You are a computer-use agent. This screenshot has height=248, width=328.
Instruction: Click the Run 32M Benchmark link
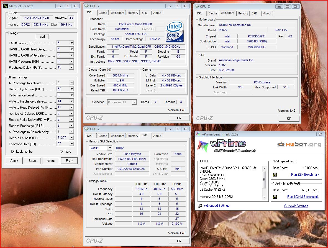pos(305,175)
